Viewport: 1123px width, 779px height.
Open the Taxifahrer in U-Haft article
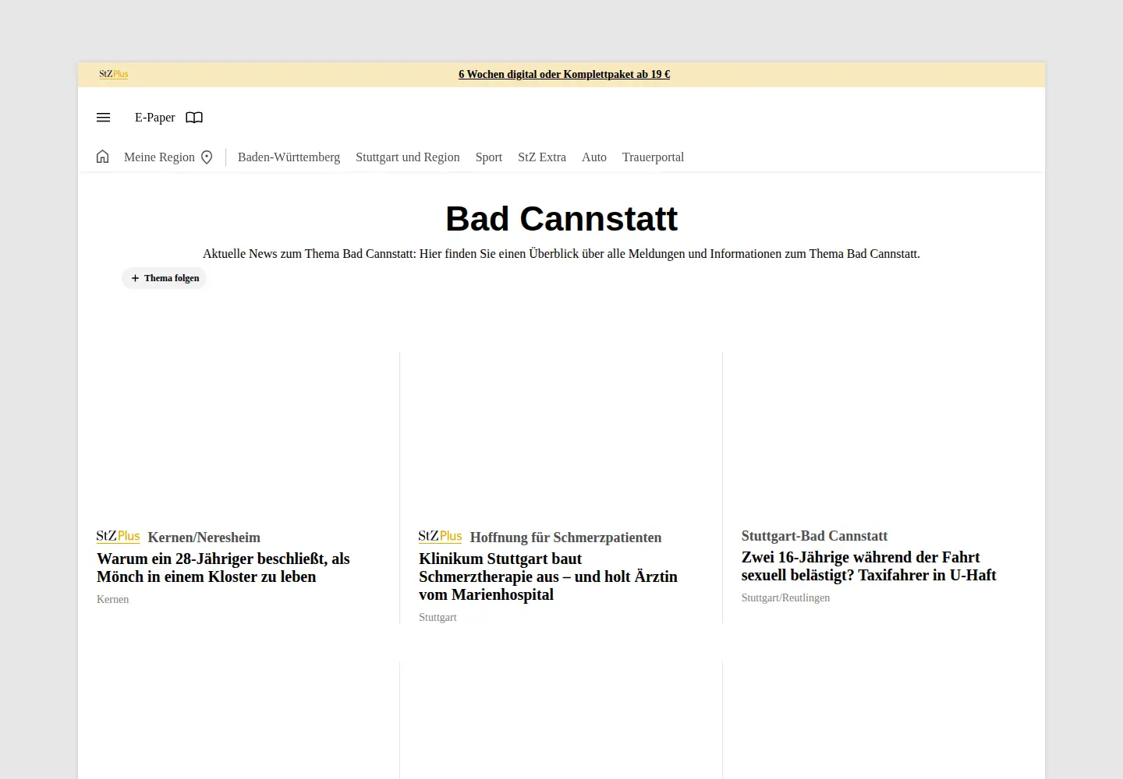869,566
